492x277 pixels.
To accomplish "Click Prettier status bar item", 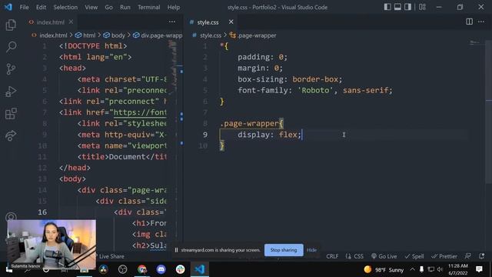I will pos(444,256).
